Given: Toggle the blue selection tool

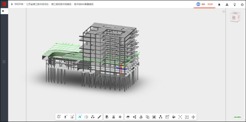Looking at the screenshot, I should point(80,117).
